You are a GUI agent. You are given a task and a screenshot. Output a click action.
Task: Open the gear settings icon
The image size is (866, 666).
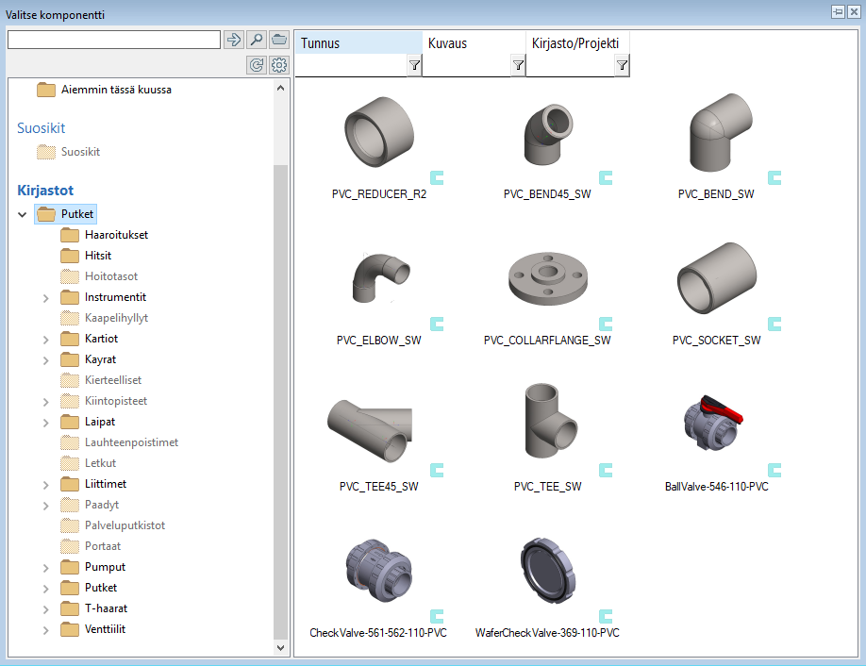[x=278, y=65]
